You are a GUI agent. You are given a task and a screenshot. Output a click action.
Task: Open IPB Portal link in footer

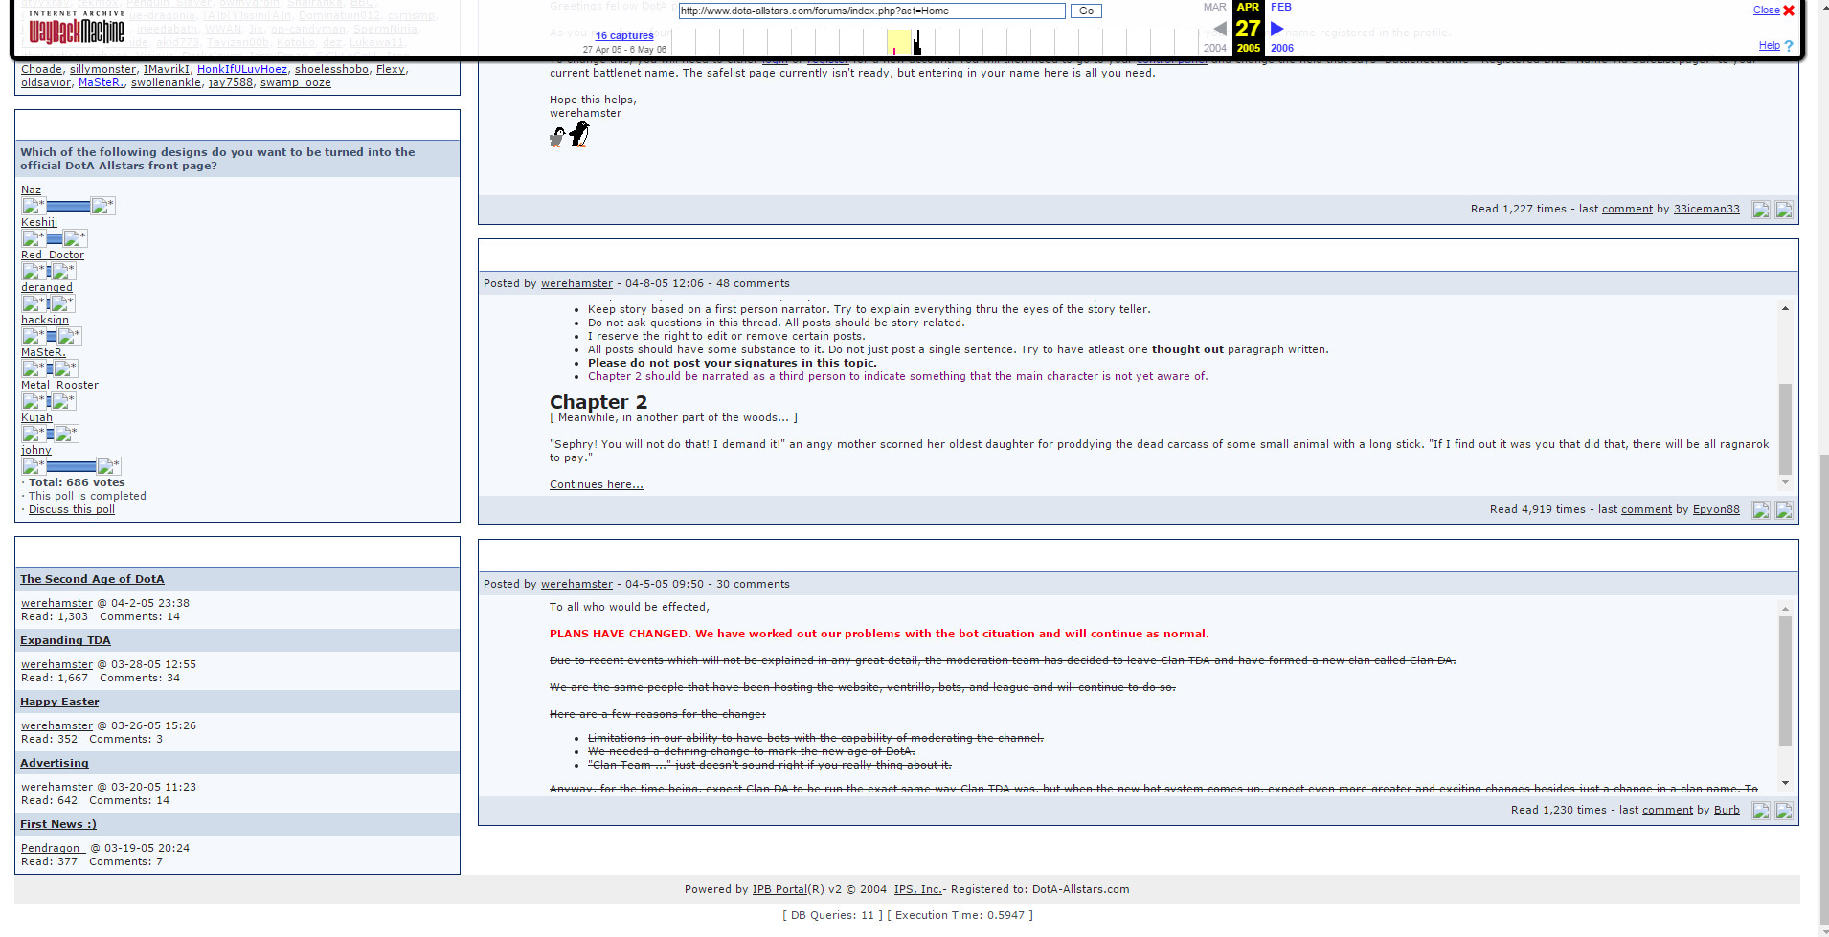point(779,889)
